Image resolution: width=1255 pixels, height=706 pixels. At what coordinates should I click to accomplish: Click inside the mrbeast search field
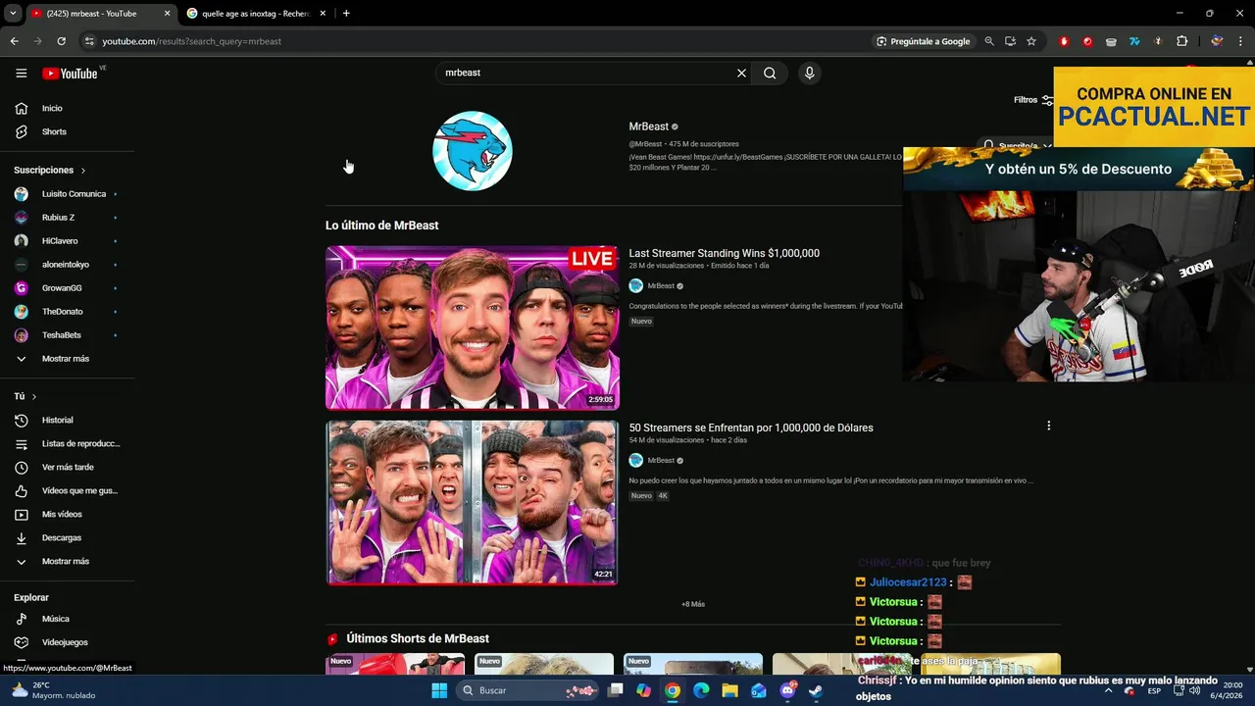point(586,73)
